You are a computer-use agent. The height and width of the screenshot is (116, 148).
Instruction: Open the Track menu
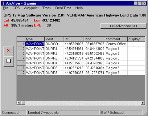tap(47, 8)
